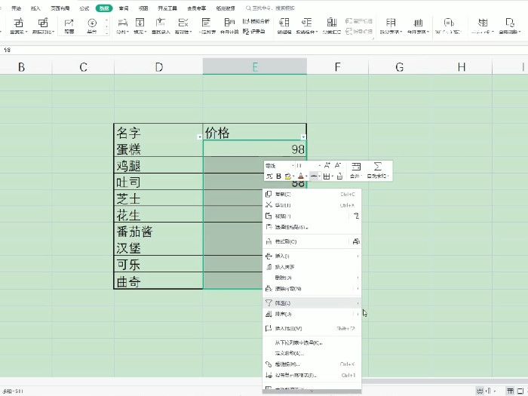
Task: Select the 插入 ribbon tab
Action: point(35,8)
